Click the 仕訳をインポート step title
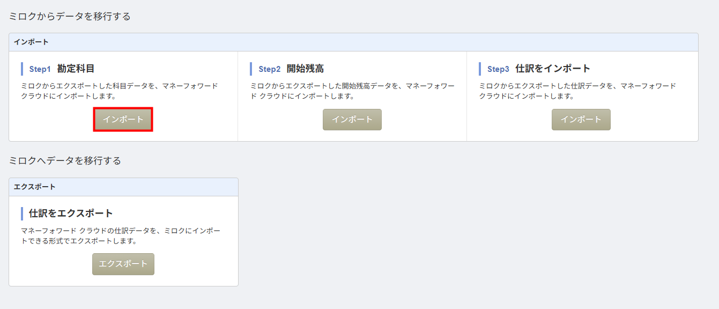The width and height of the screenshot is (719, 309). point(553,69)
